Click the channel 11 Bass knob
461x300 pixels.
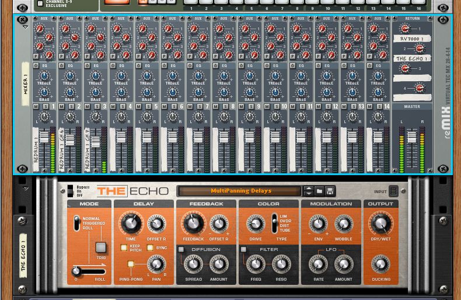[301, 92]
